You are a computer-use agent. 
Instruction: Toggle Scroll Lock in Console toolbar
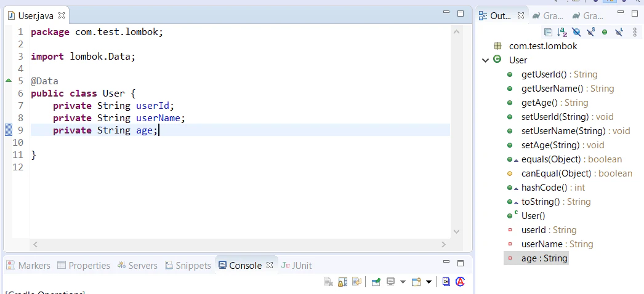(x=342, y=282)
